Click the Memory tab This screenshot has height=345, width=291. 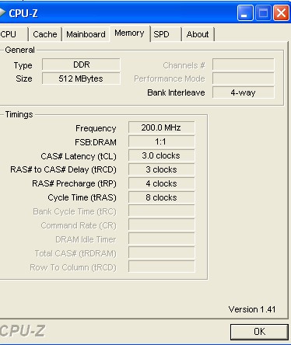tap(129, 33)
